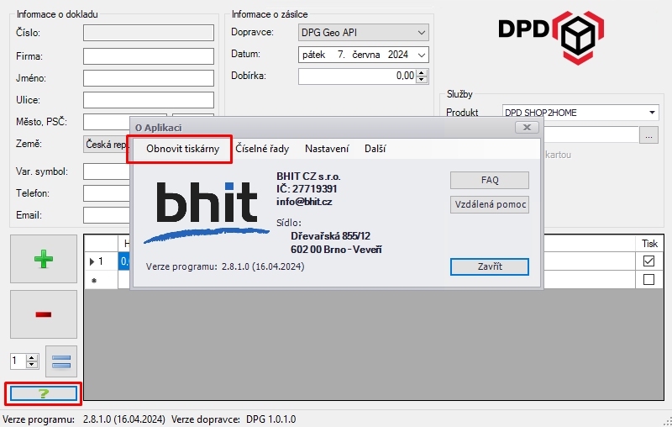Click Verze programu text in the dialog

225,266
